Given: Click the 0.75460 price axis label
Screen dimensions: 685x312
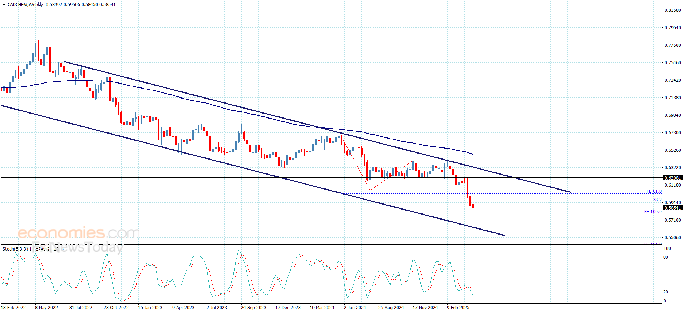Looking at the screenshot, I should [672, 63].
